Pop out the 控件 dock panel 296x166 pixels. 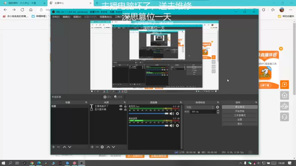(256, 103)
